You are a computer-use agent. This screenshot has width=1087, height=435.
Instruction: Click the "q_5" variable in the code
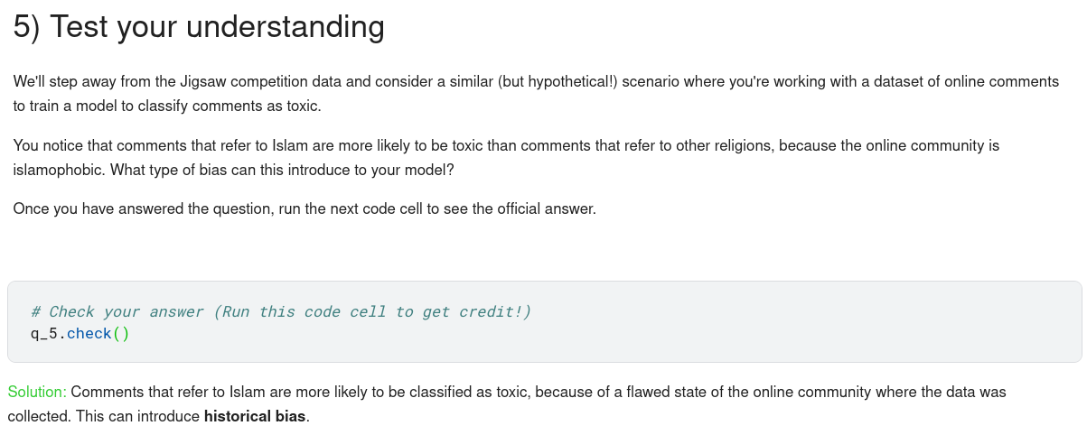44,334
